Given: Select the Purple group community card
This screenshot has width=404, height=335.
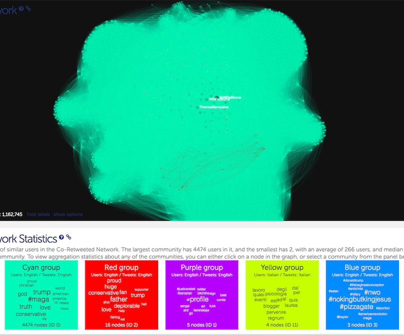Looking at the screenshot, I should 202,295.
